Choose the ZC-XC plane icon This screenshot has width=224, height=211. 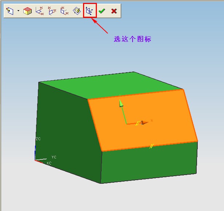coord(64,11)
